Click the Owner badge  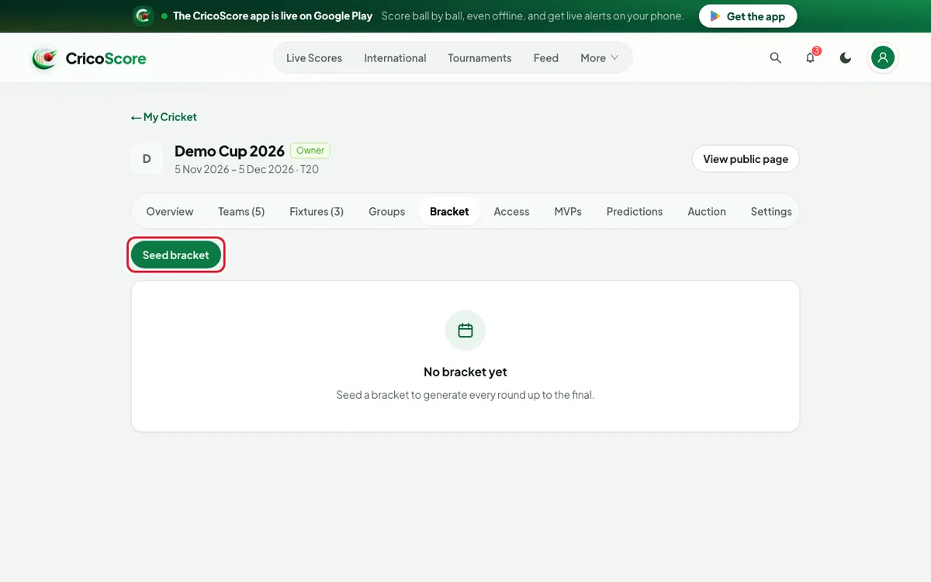(x=310, y=151)
